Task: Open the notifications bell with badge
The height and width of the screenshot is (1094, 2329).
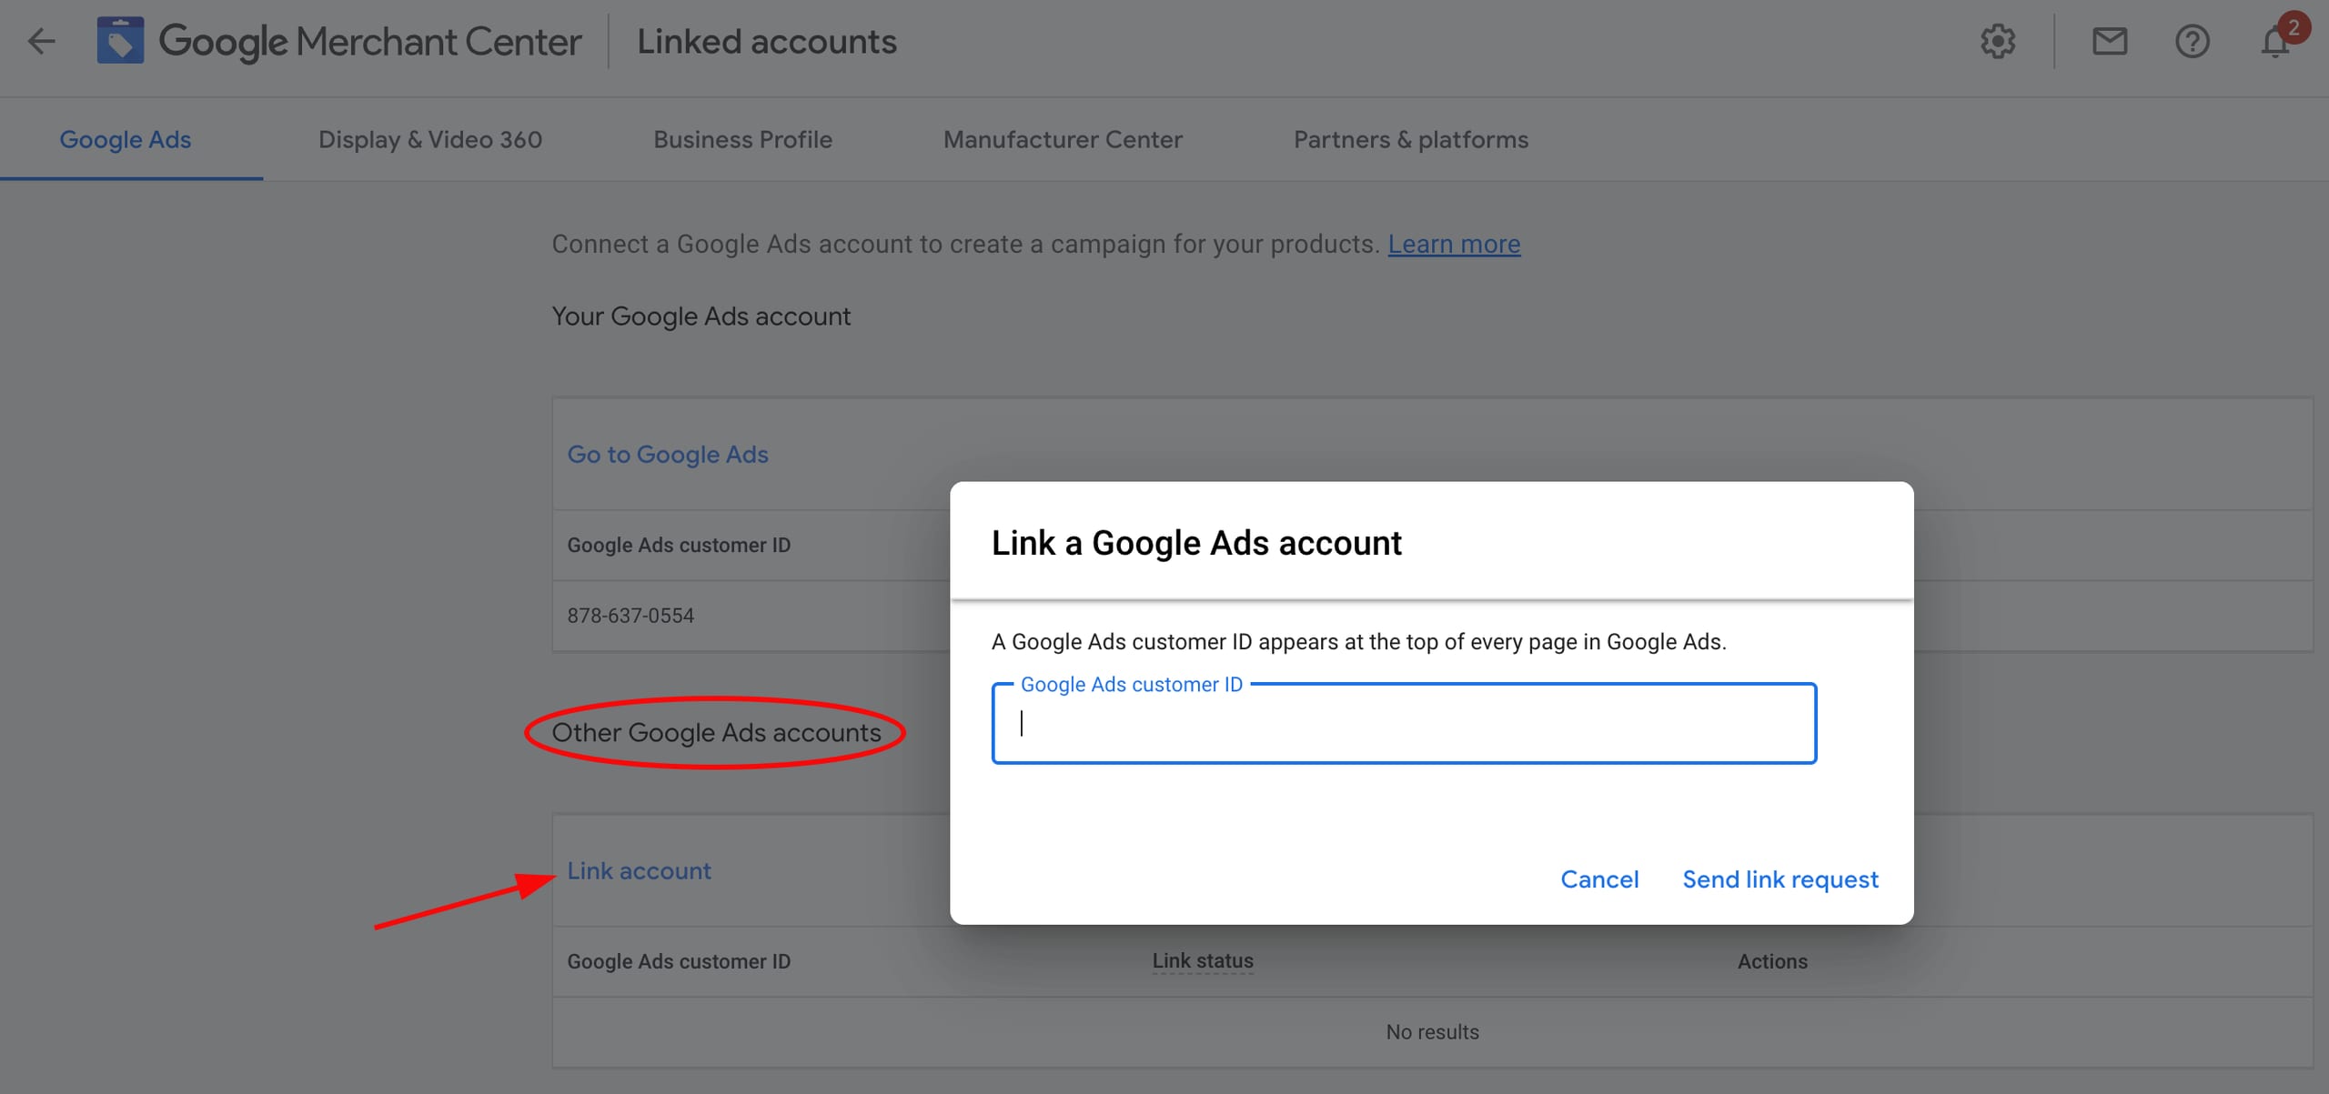Action: 2275,41
